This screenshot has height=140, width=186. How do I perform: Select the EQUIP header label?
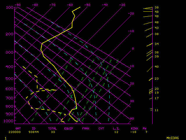pyautogui.click(x=69, y=128)
